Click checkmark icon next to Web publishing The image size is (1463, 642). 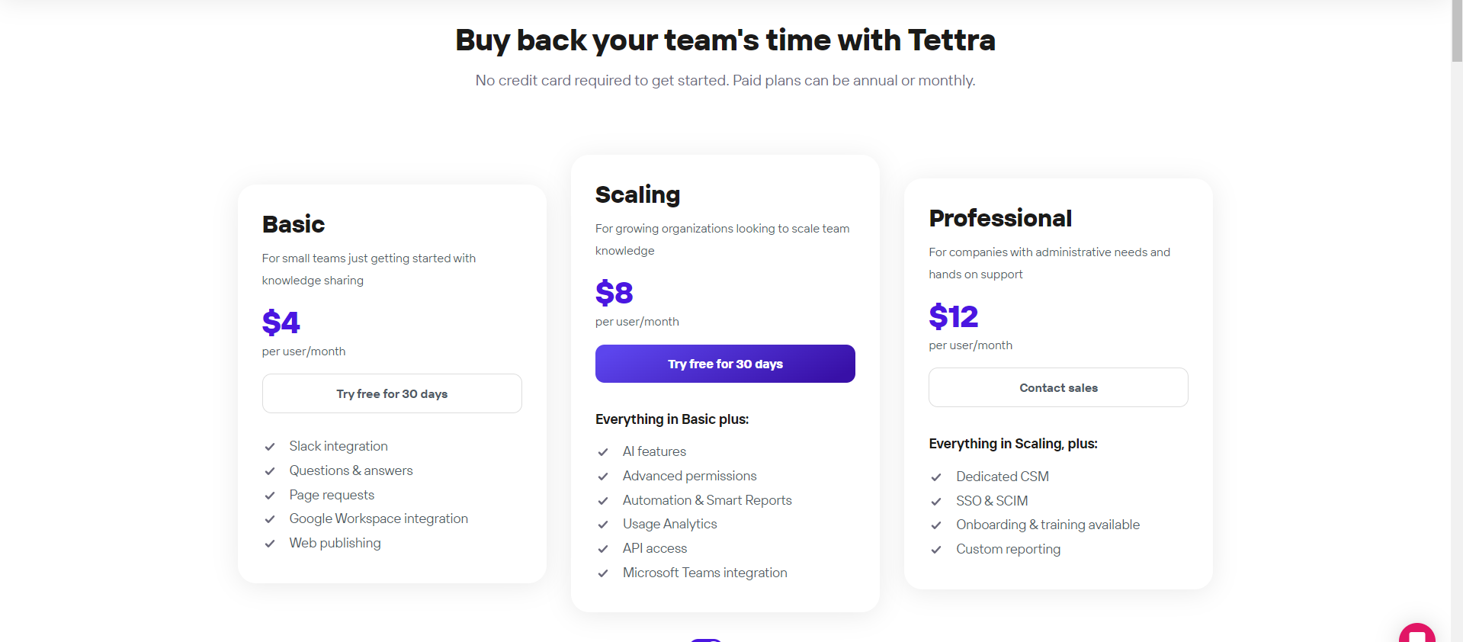pyautogui.click(x=270, y=544)
